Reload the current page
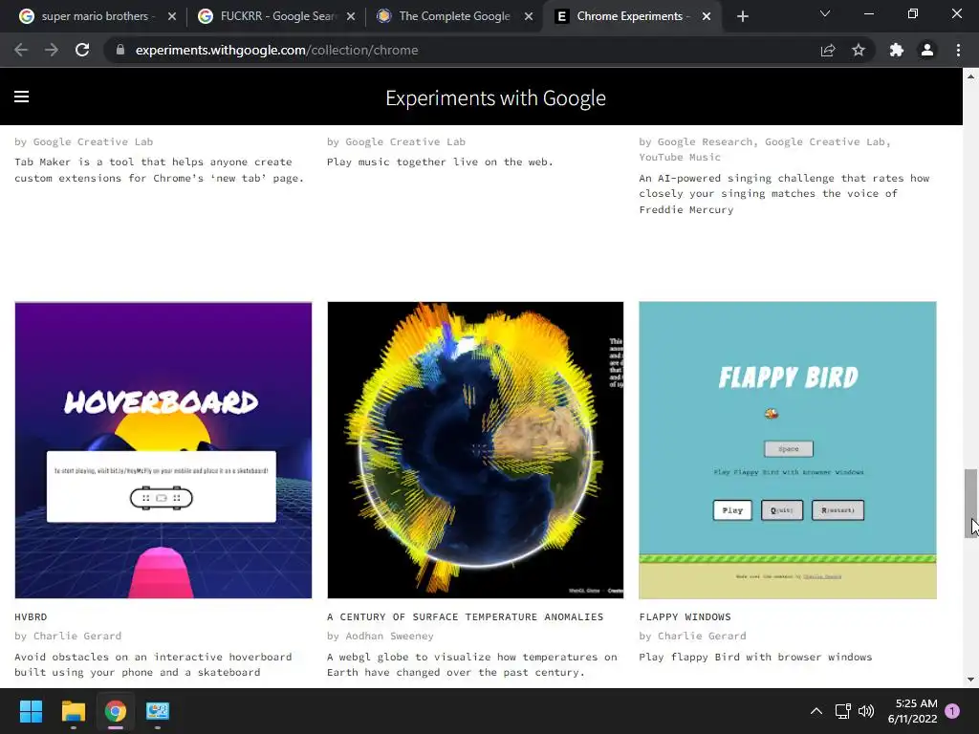This screenshot has height=734, width=979. (82, 50)
